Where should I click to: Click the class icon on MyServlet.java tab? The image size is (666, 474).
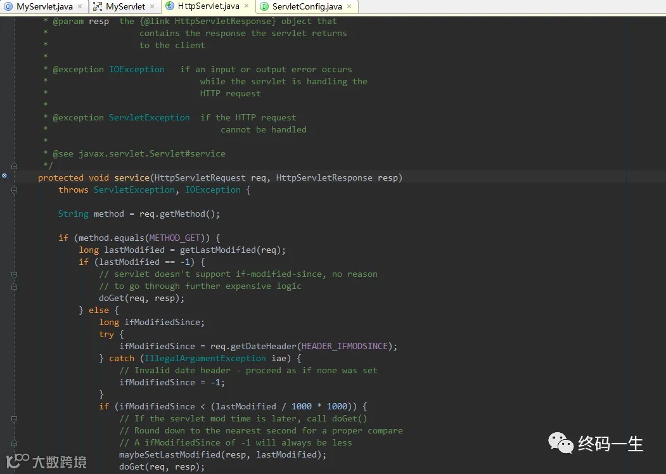[8, 6]
